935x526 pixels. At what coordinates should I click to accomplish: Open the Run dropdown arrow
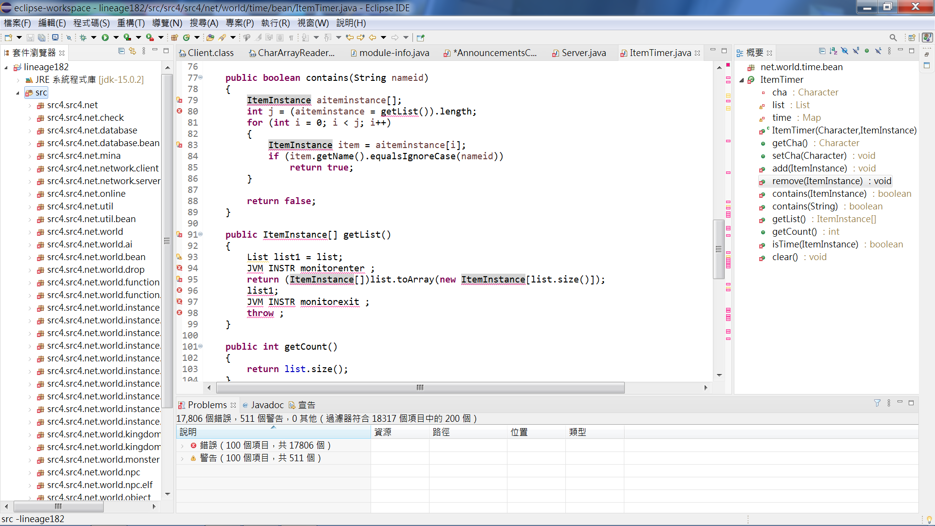pos(116,38)
